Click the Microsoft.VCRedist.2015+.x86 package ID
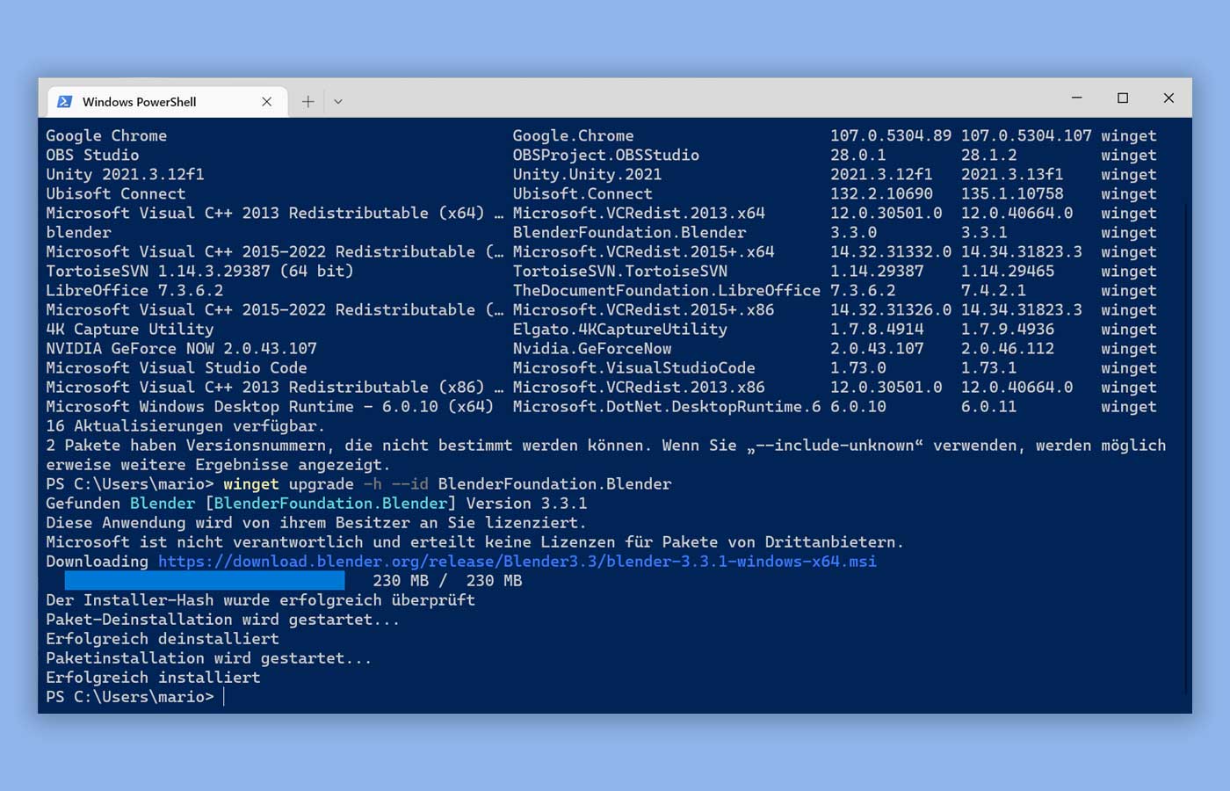The image size is (1230, 791). tap(643, 309)
